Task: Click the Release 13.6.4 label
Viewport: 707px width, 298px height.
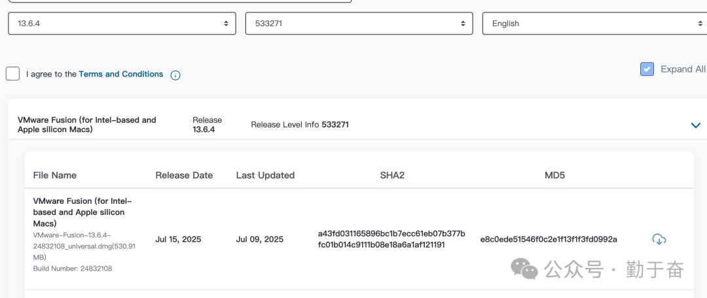Action: 208,125
